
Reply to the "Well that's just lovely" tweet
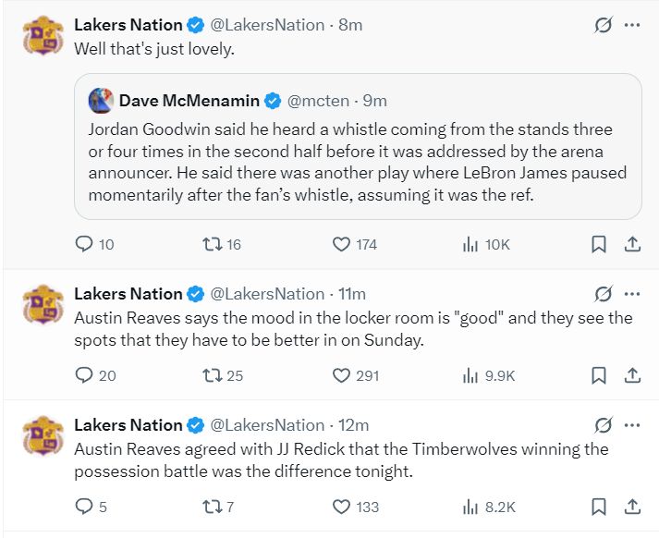83,244
